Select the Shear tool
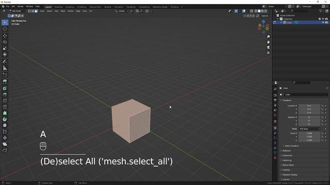 coord(5,144)
